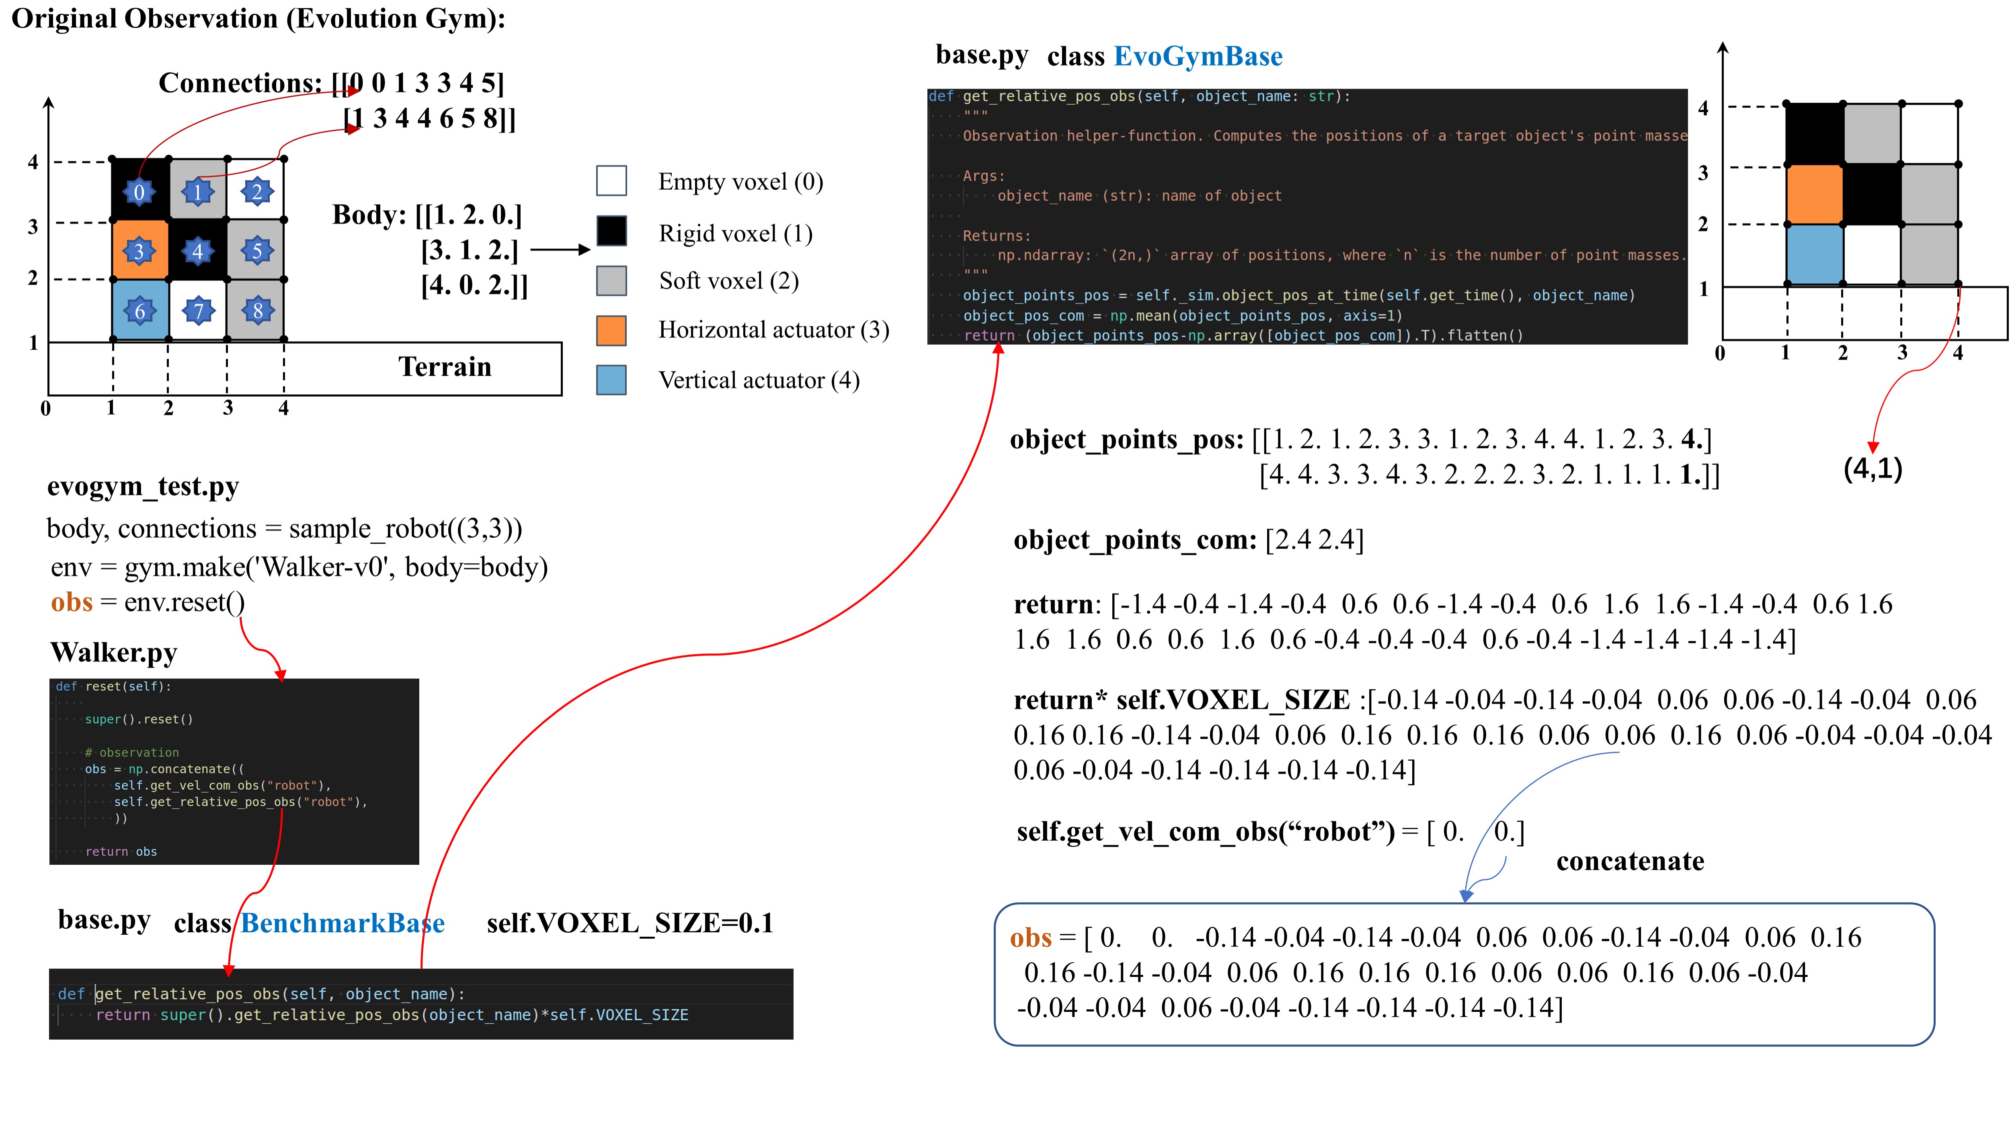This screenshot has height=1130, width=2010.
Task: Click the return statement in Walker.py reset code
Action: pyautogui.click(x=121, y=852)
